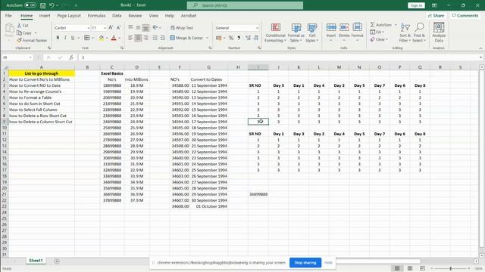Click the zoom slider handle

(x=450, y=269)
